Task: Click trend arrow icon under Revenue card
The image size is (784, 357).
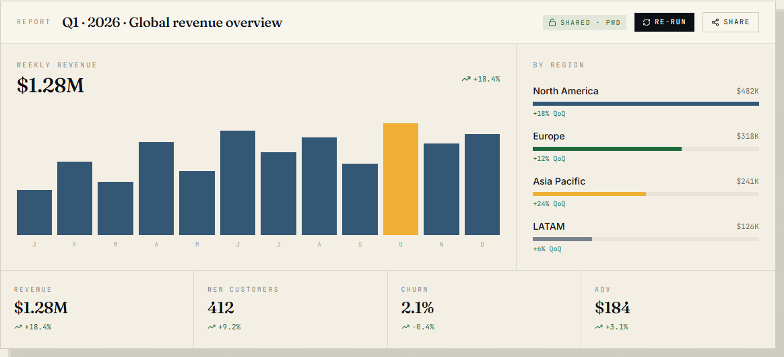Action: point(18,327)
